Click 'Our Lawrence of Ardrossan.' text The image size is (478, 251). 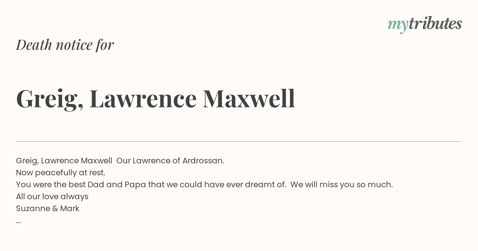click(x=170, y=161)
